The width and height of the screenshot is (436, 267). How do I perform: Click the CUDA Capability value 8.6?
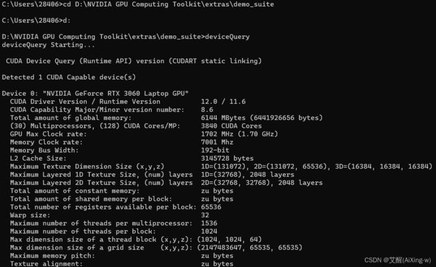coord(207,110)
